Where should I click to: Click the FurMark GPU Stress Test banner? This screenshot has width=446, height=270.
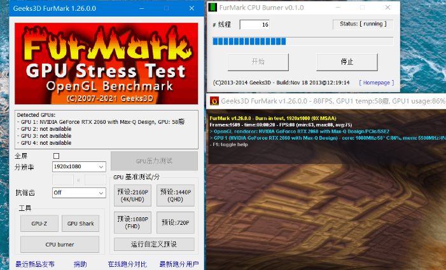coord(105,62)
